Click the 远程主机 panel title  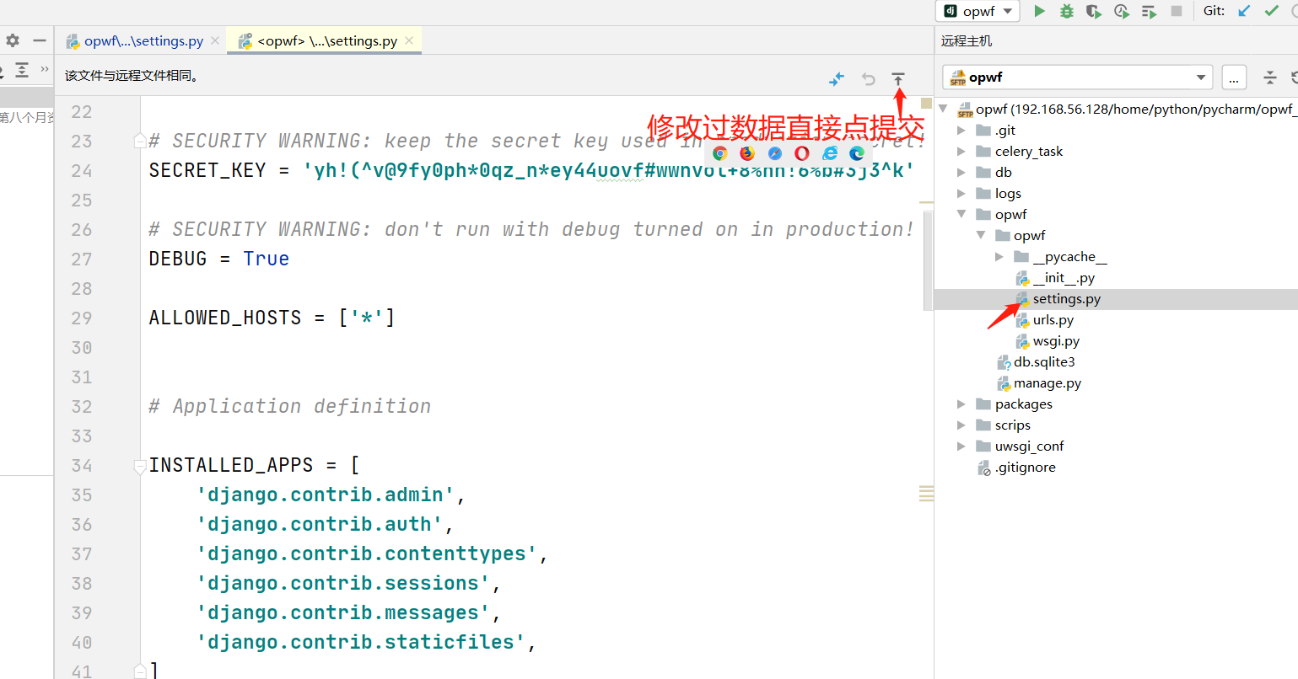click(x=967, y=40)
